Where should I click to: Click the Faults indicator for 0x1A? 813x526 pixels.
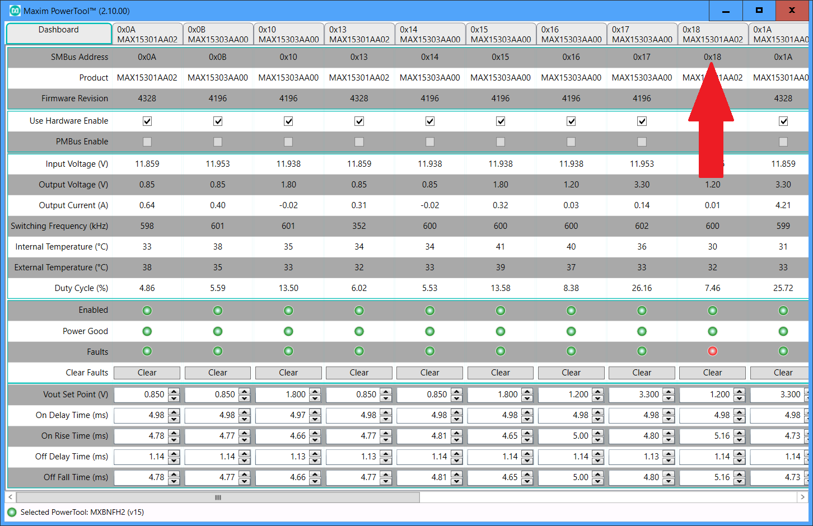783,351
